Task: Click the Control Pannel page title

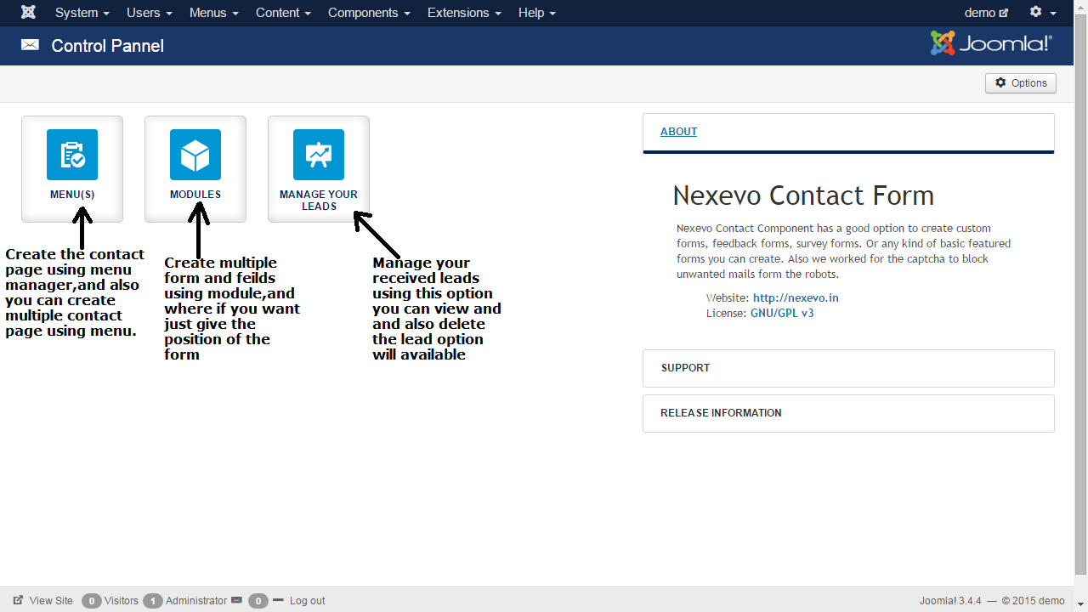Action: (x=108, y=46)
